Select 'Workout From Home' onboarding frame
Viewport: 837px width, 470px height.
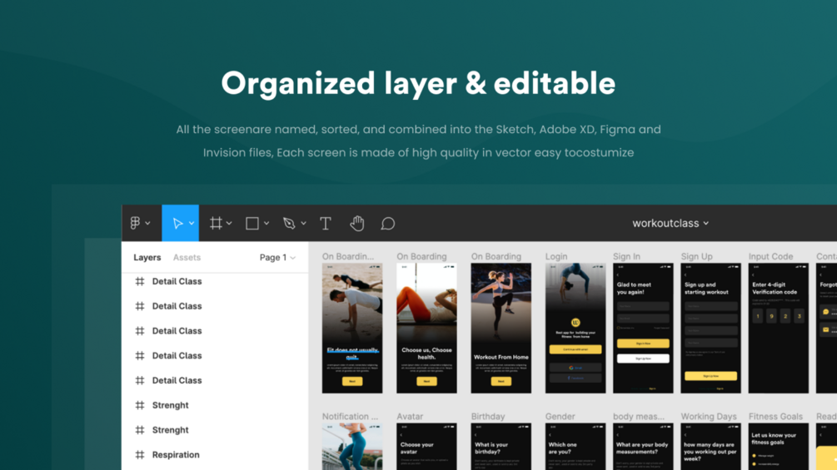point(501,329)
